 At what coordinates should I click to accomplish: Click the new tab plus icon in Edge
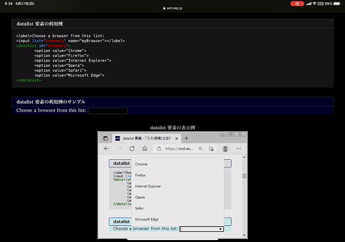[186, 138]
